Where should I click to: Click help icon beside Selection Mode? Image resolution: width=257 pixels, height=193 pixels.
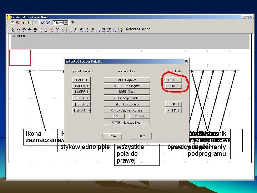[x=121, y=30]
